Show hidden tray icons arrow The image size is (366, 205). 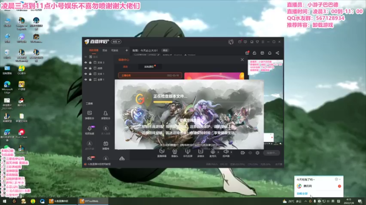(x=306, y=201)
